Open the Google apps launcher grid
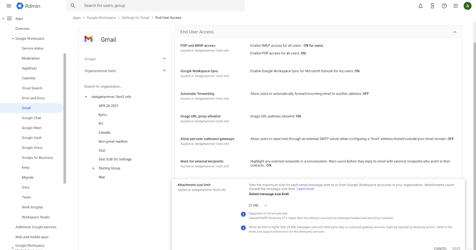 point(455,6)
